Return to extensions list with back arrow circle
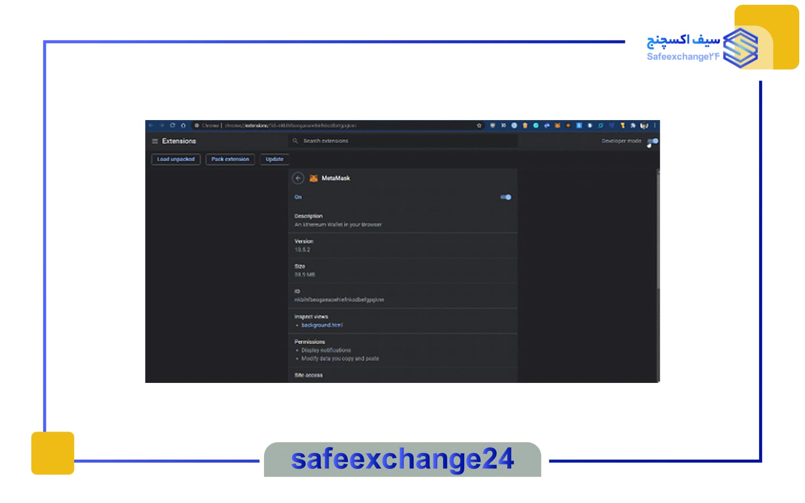The width and height of the screenshot is (805, 503). click(x=298, y=178)
